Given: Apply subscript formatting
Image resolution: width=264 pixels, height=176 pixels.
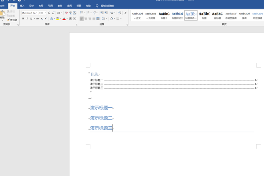Looking at the screenshot, I should (x=42, y=18).
